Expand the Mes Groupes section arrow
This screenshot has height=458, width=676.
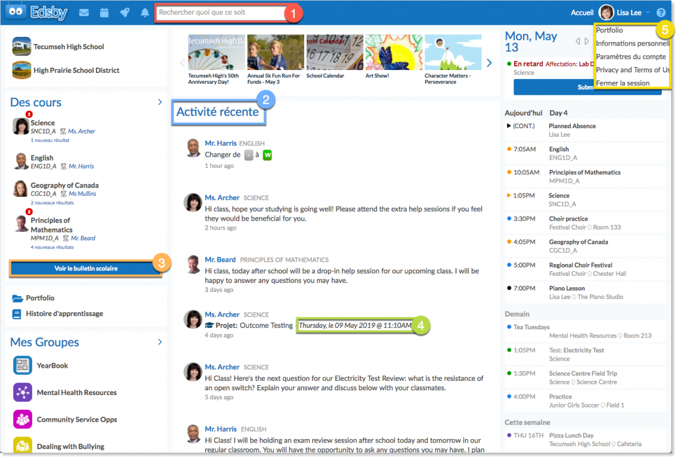160,342
